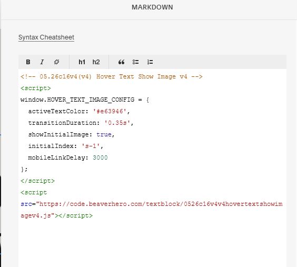Toggle italic formatting icon
Viewport: 297px width, 267px height.
click(42, 62)
